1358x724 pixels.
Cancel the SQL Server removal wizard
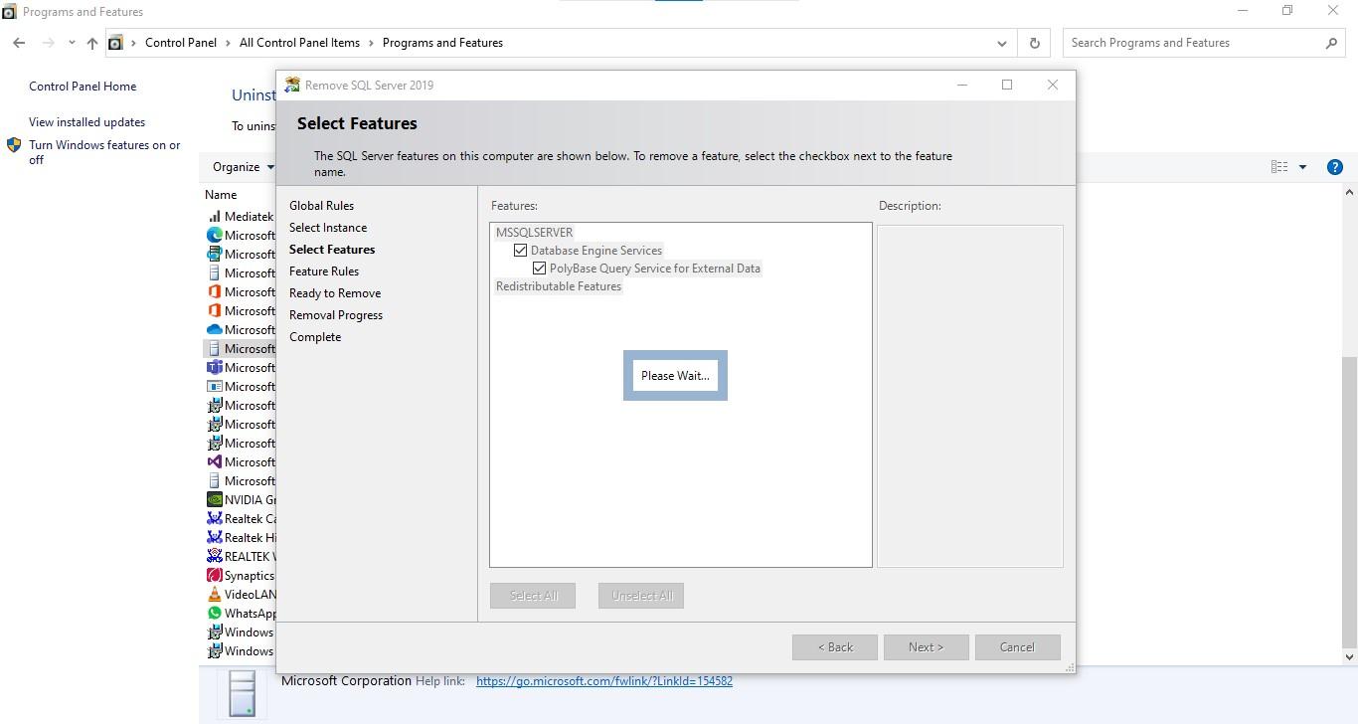[x=1017, y=647]
